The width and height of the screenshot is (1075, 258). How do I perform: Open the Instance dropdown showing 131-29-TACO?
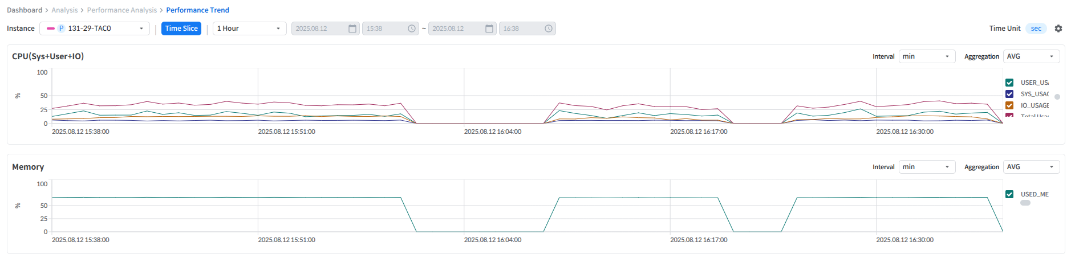tap(95, 28)
